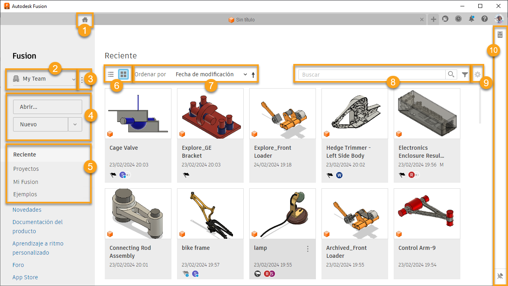
Task: Open the user profile avatar
Action: coord(498,19)
